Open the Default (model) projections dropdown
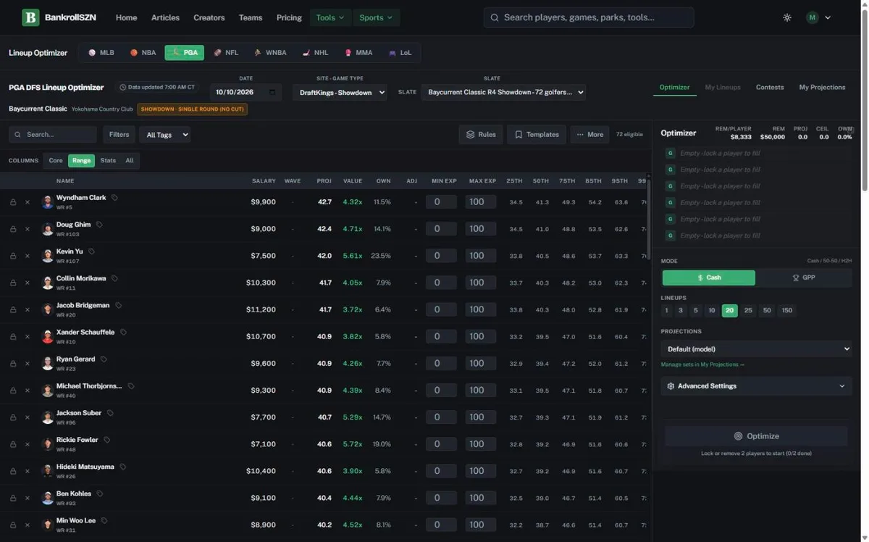This screenshot has width=869, height=542. 756,349
